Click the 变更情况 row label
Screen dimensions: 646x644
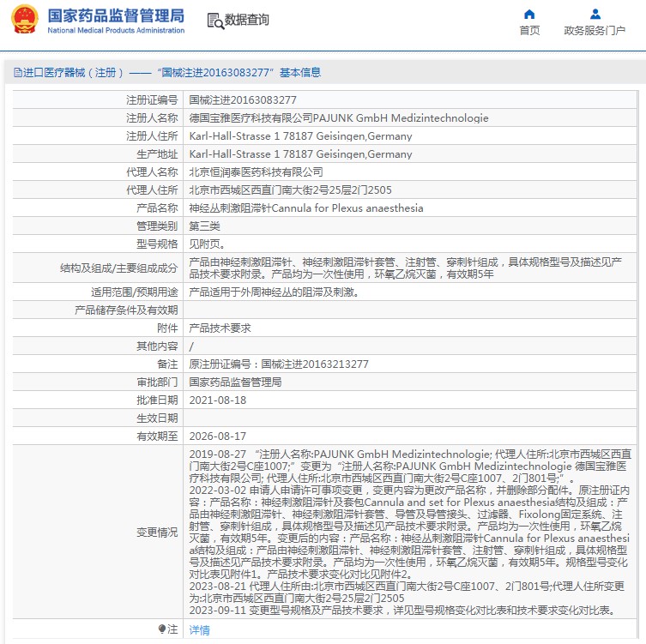pyautogui.click(x=157, y=533)
